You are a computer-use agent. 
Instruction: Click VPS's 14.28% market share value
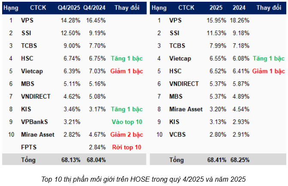coord(70,20)
